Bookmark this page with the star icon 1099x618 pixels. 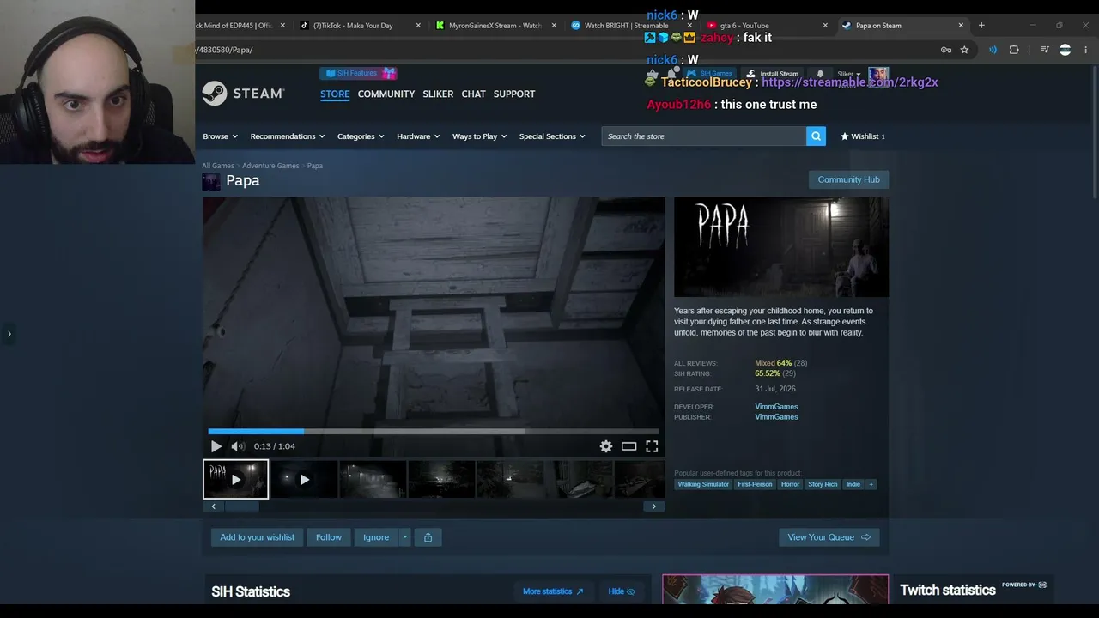[x=964, y=50]
